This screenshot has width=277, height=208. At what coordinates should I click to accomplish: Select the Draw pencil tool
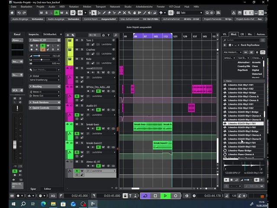tap(104, 13)
